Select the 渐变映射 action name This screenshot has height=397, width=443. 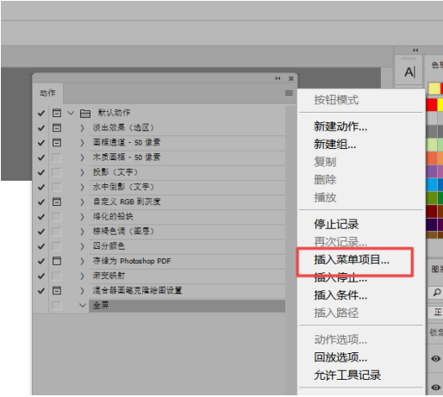[109, 276]
